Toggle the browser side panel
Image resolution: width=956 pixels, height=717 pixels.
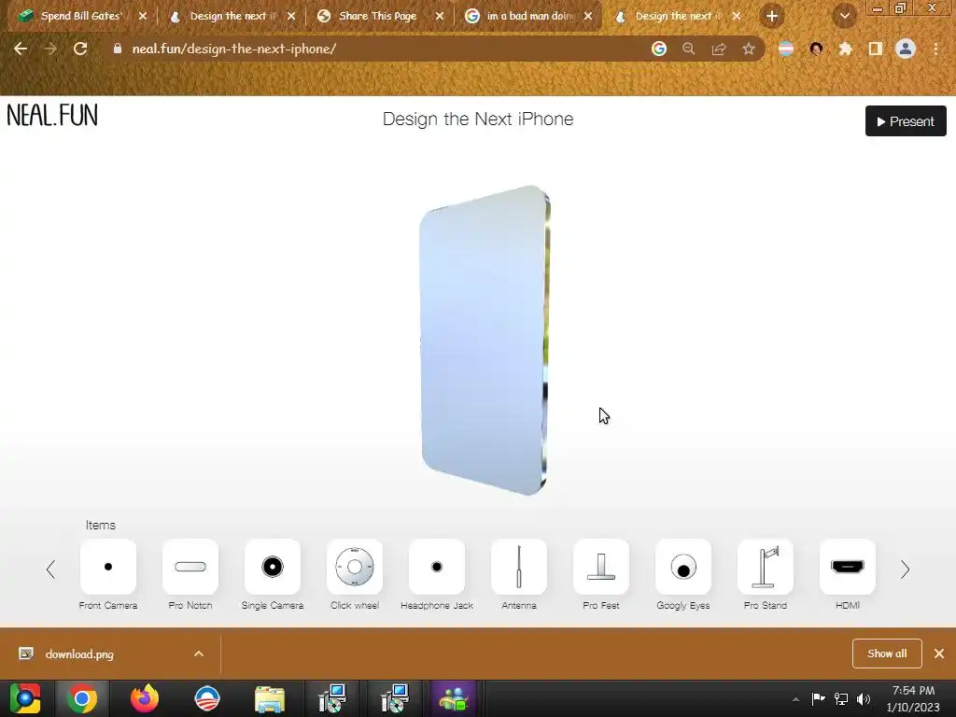click(x=875, y=49)
